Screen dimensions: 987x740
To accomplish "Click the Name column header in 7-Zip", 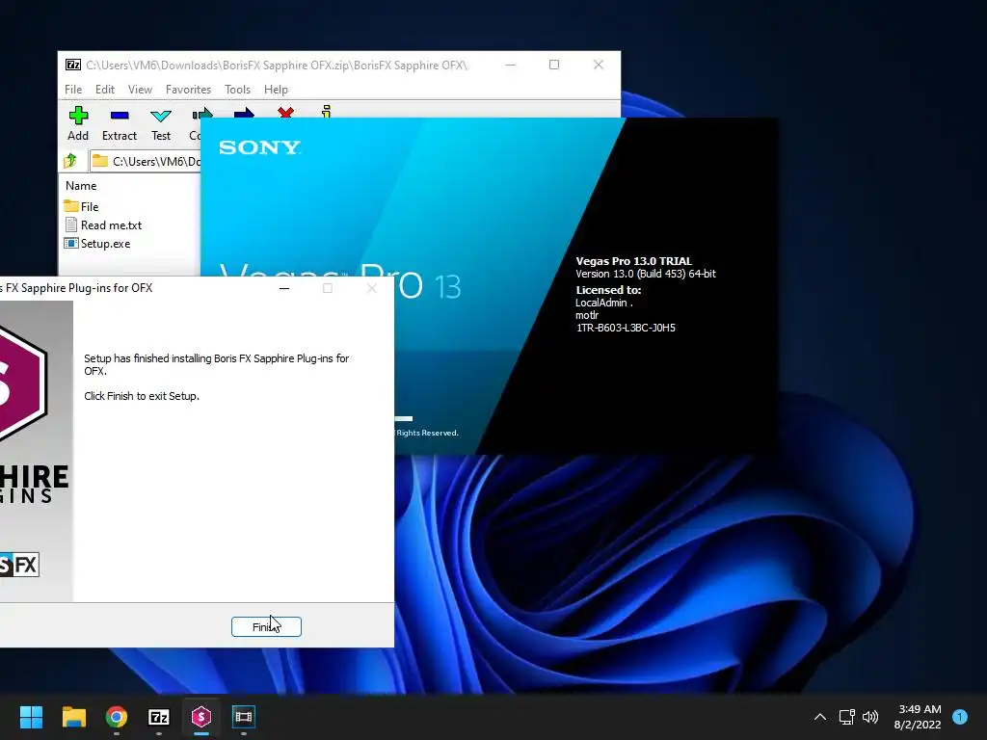I will coord(81,186).
